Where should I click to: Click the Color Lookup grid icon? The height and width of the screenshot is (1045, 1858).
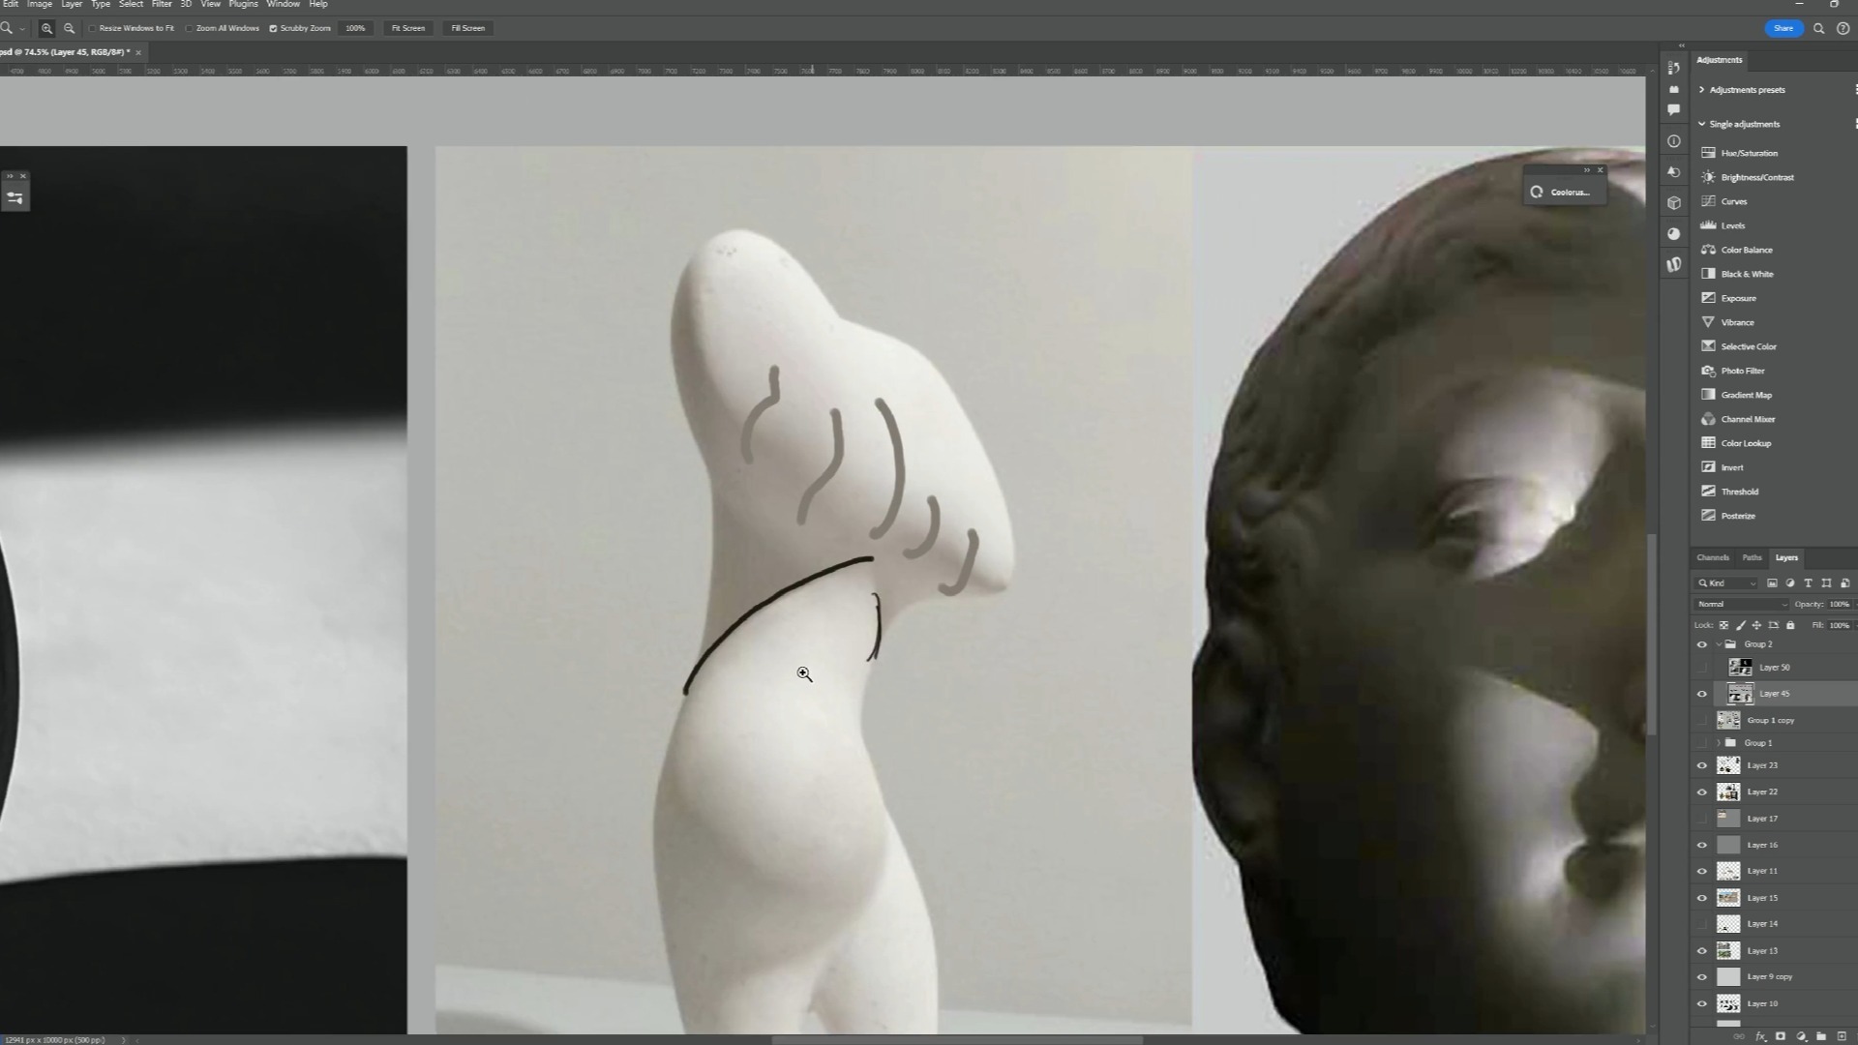pos(1708,443)
